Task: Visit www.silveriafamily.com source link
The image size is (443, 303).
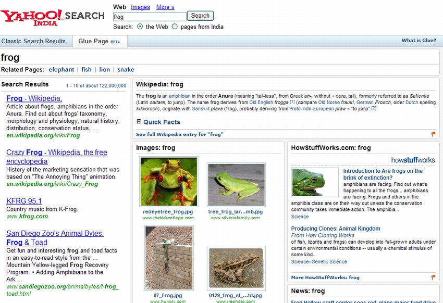Action: pyautogui.click(x=236, y=218)
